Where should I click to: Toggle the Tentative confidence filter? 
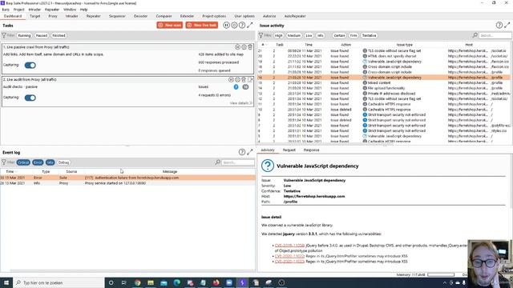click(x=369, y=35)
